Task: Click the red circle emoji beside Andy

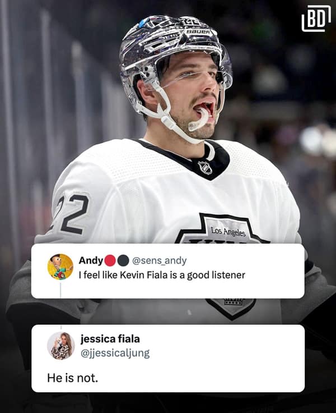Action: (x=110, y=260)
